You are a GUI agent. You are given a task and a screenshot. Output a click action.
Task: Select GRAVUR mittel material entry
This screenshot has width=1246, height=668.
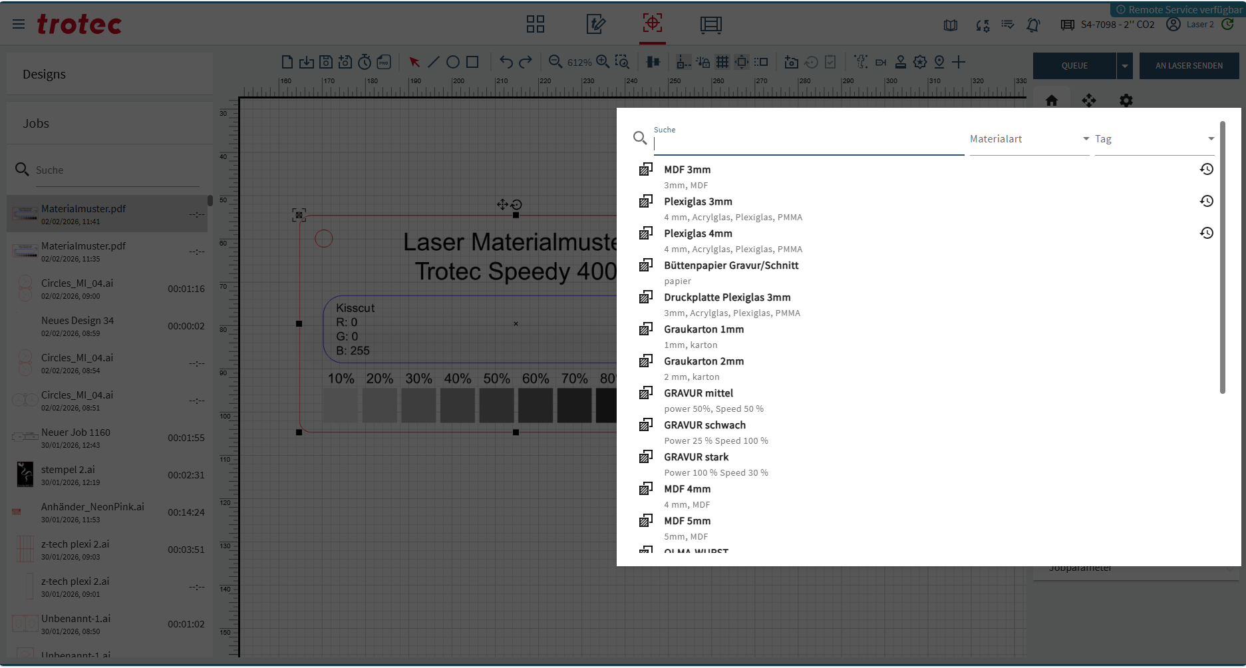click(x=698, y=393)
